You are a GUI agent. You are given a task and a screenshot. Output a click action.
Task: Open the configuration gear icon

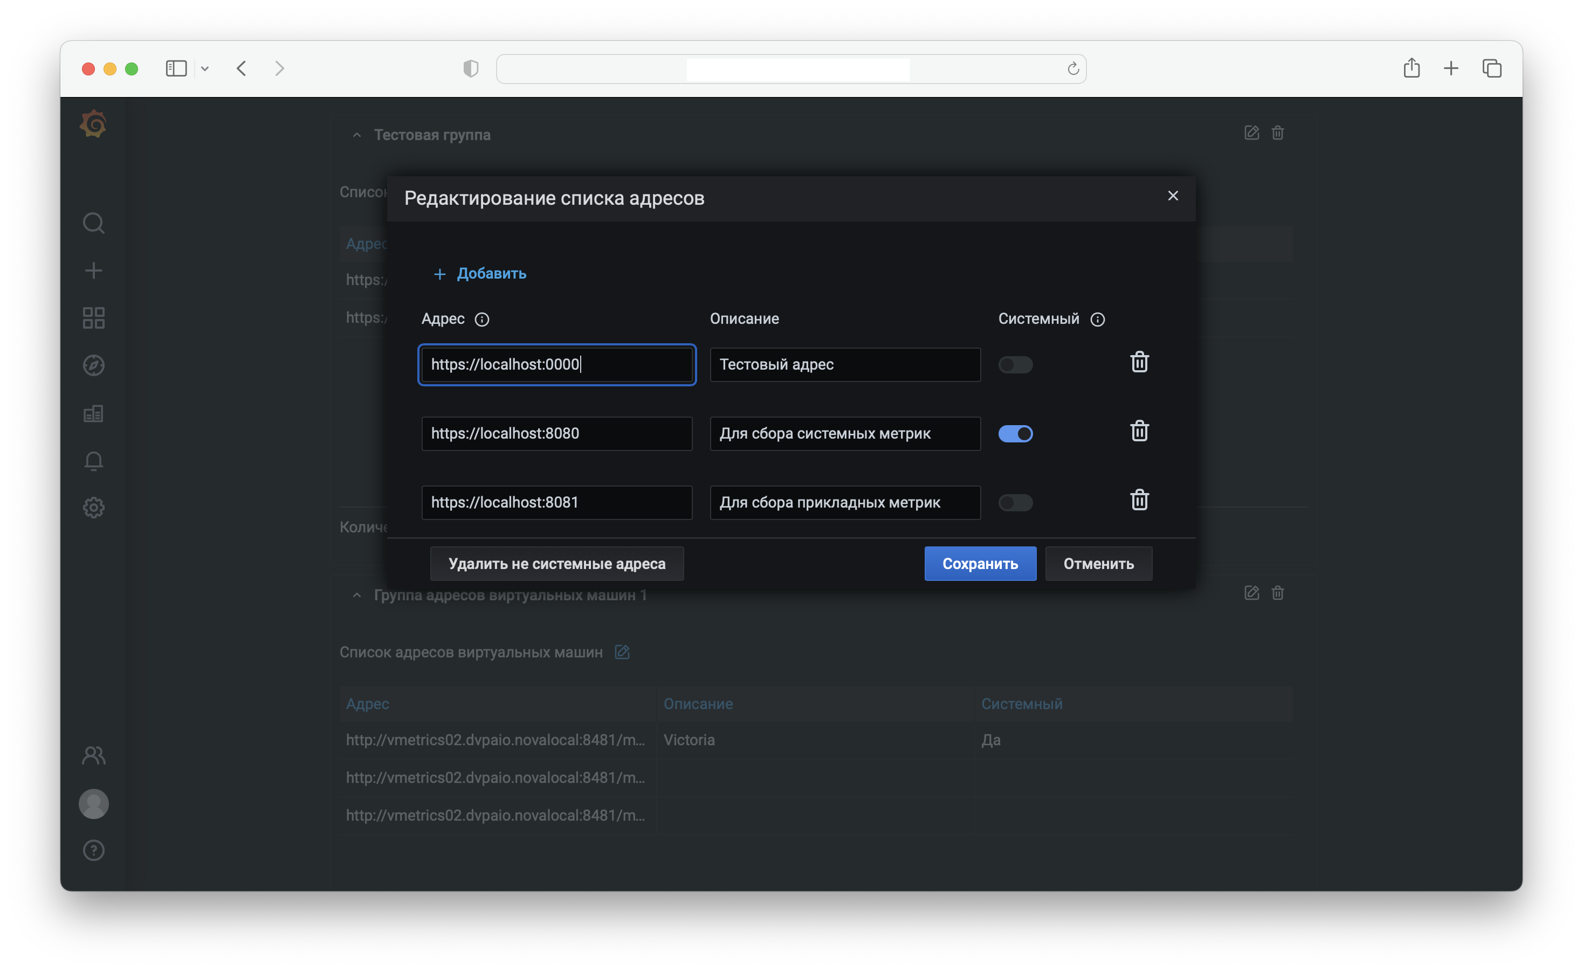coord(94,508)
